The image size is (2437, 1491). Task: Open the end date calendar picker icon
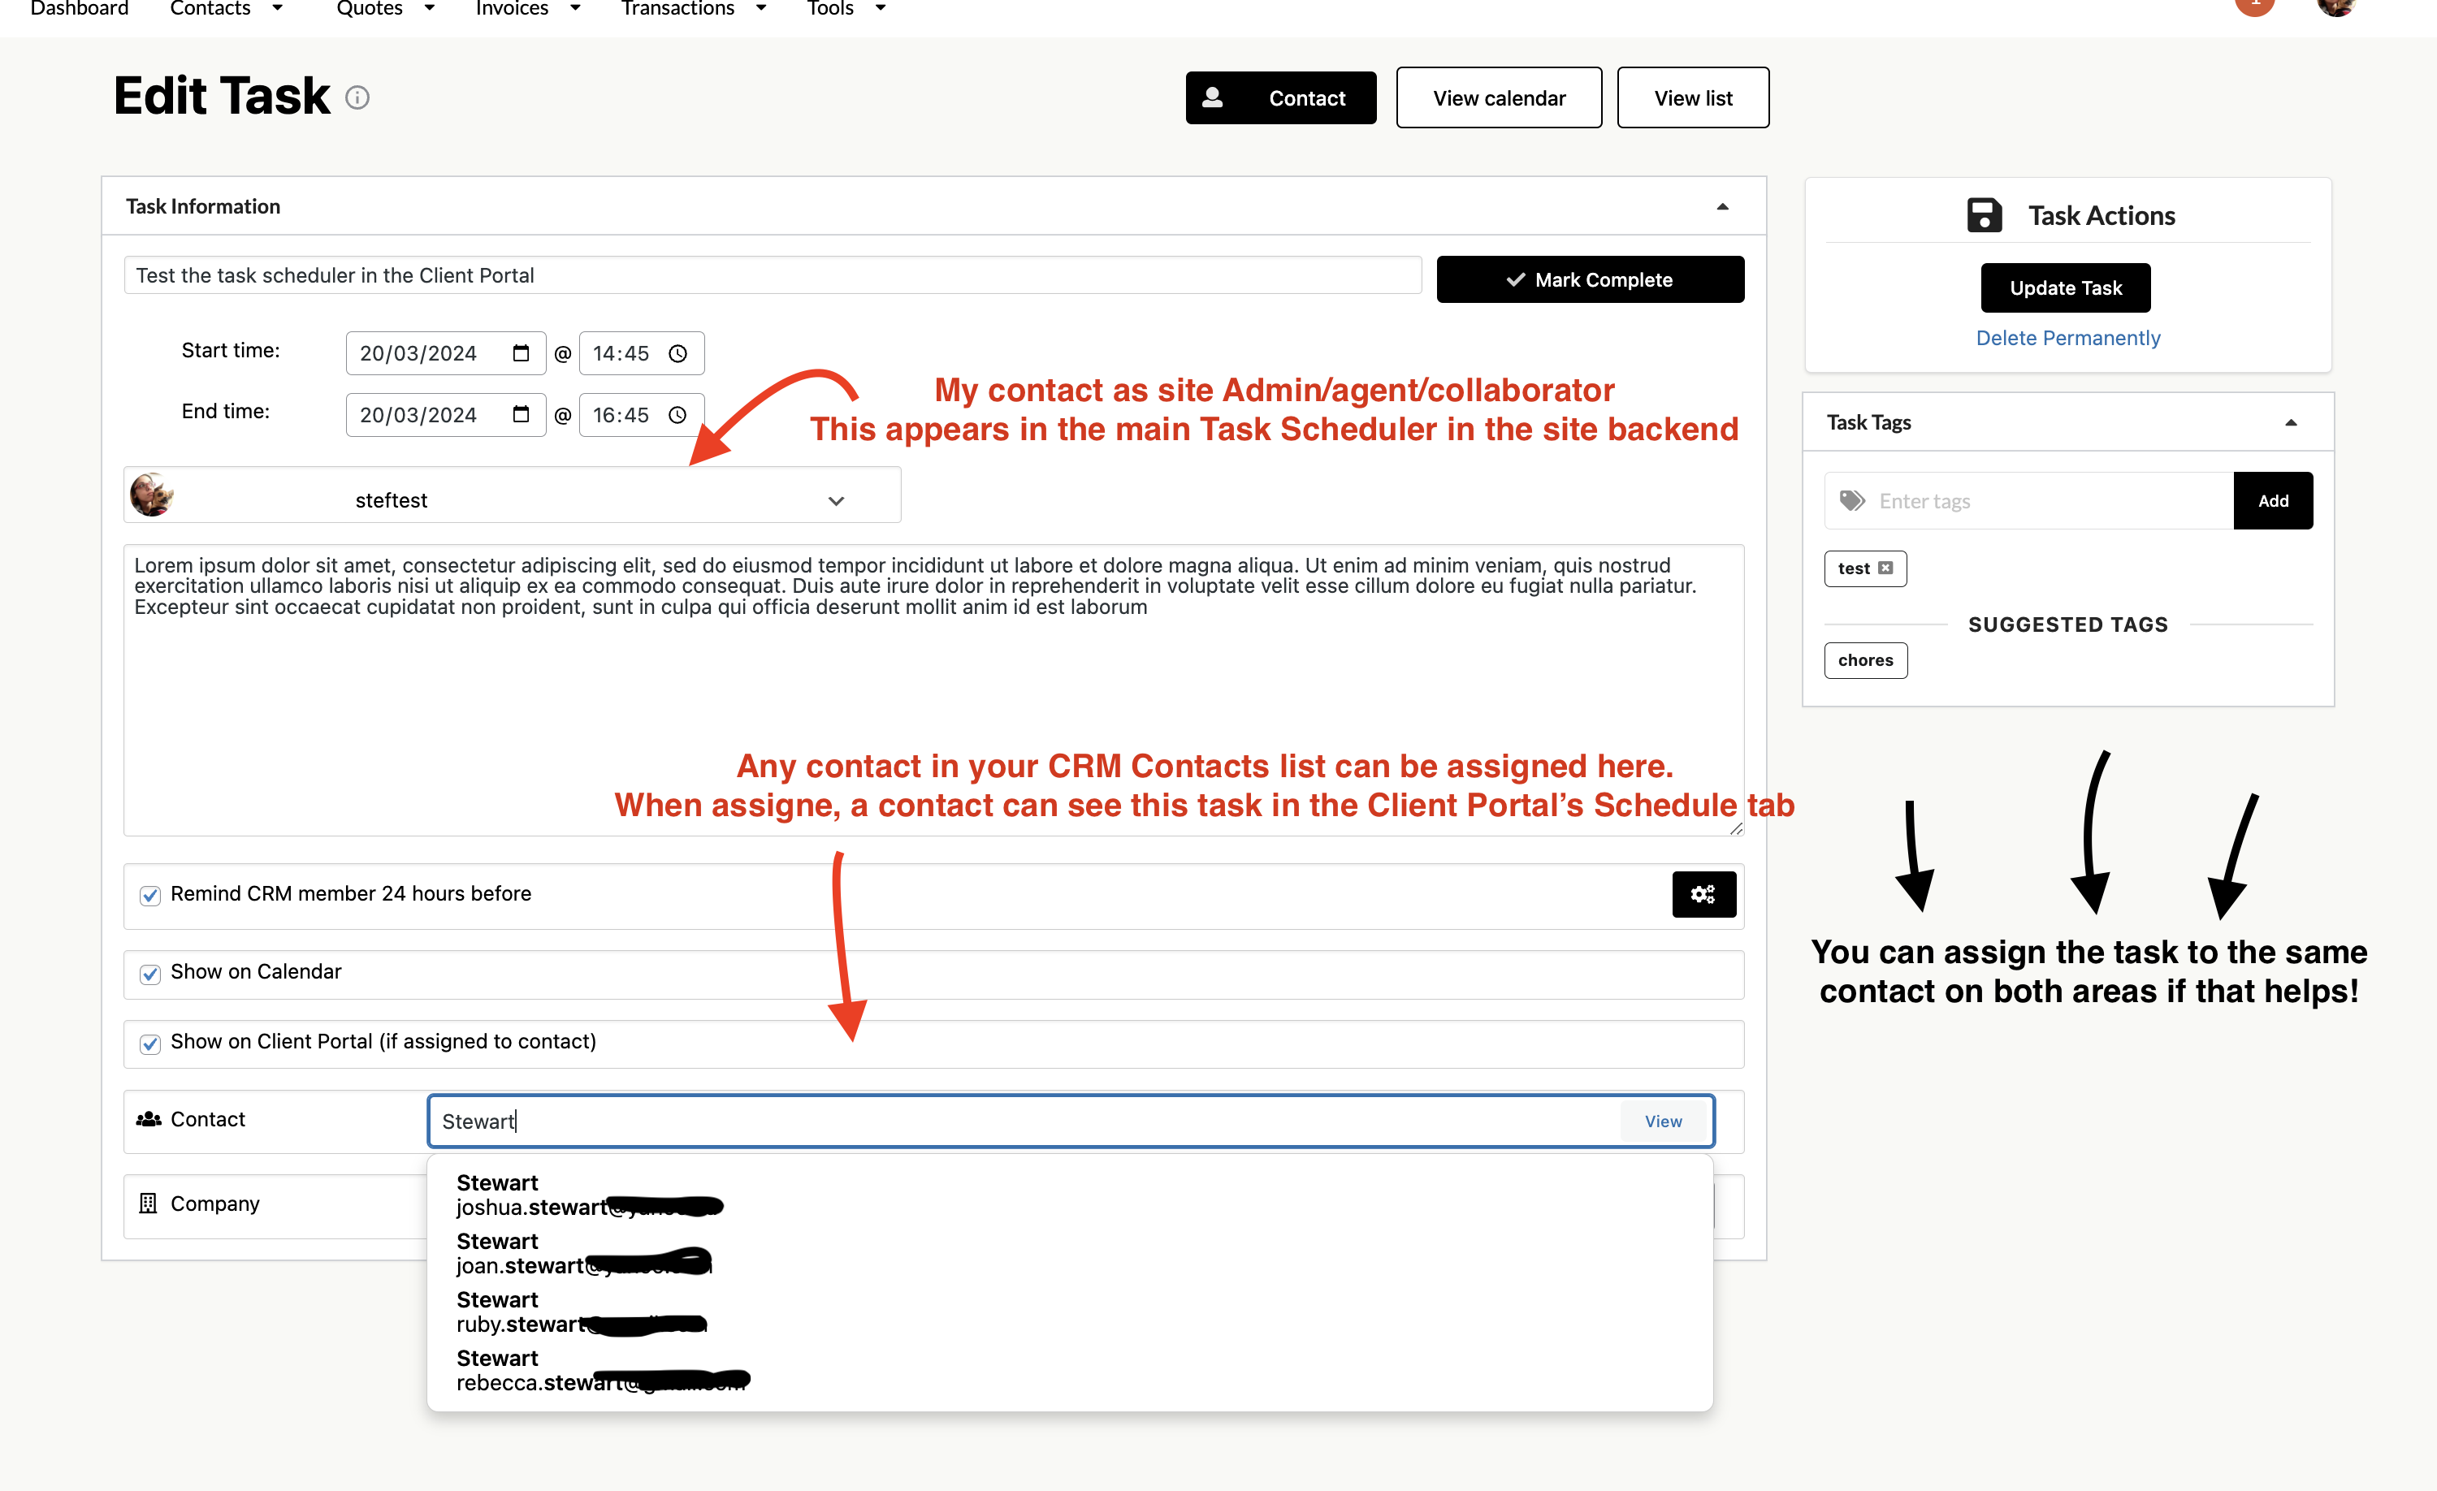pos(522,414)
